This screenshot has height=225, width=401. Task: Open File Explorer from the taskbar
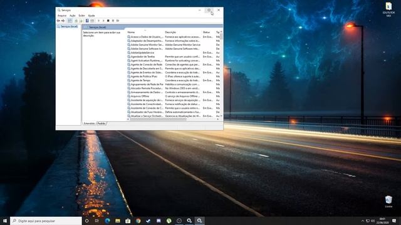tap(118, 221)
